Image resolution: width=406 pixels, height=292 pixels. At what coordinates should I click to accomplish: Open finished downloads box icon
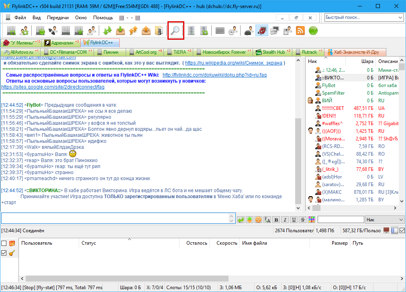[120, 30]
